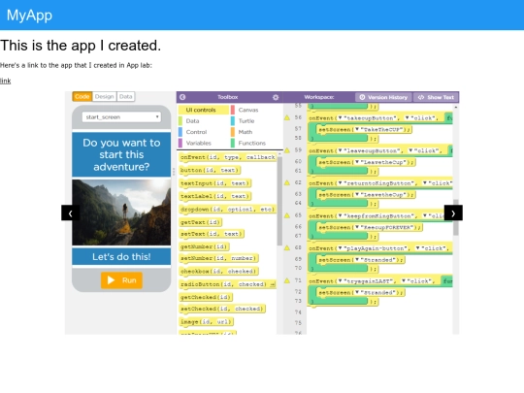Click the Toolbox block list scrollbar

point(279,202)
